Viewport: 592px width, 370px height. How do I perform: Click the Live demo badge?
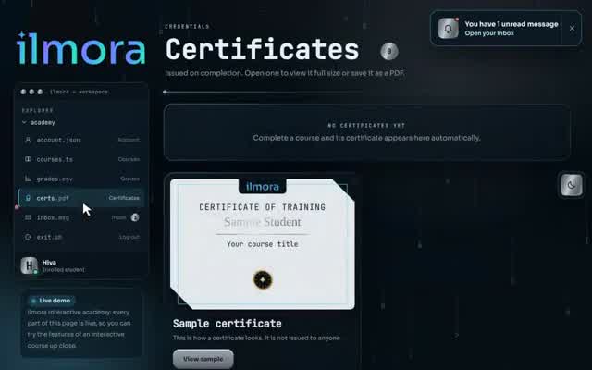pos(52,301)
